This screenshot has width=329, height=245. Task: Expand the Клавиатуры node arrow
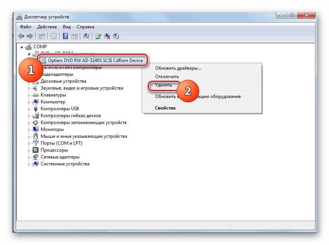tap(29, 95)
